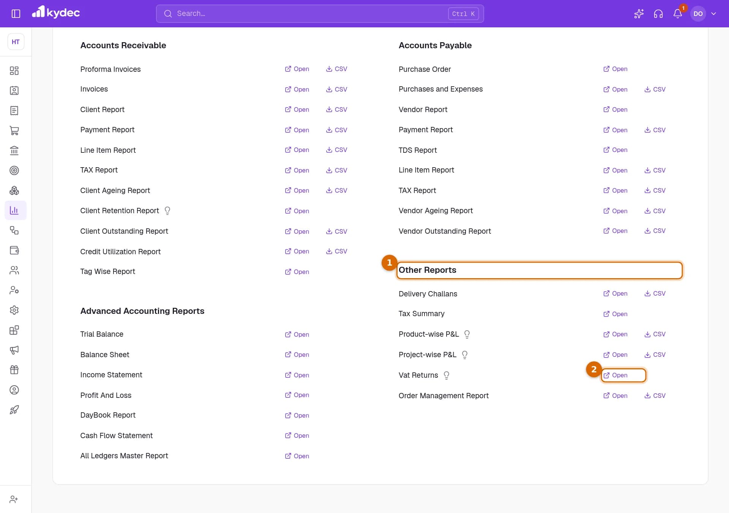Open the TDS Report

[615, 150]
